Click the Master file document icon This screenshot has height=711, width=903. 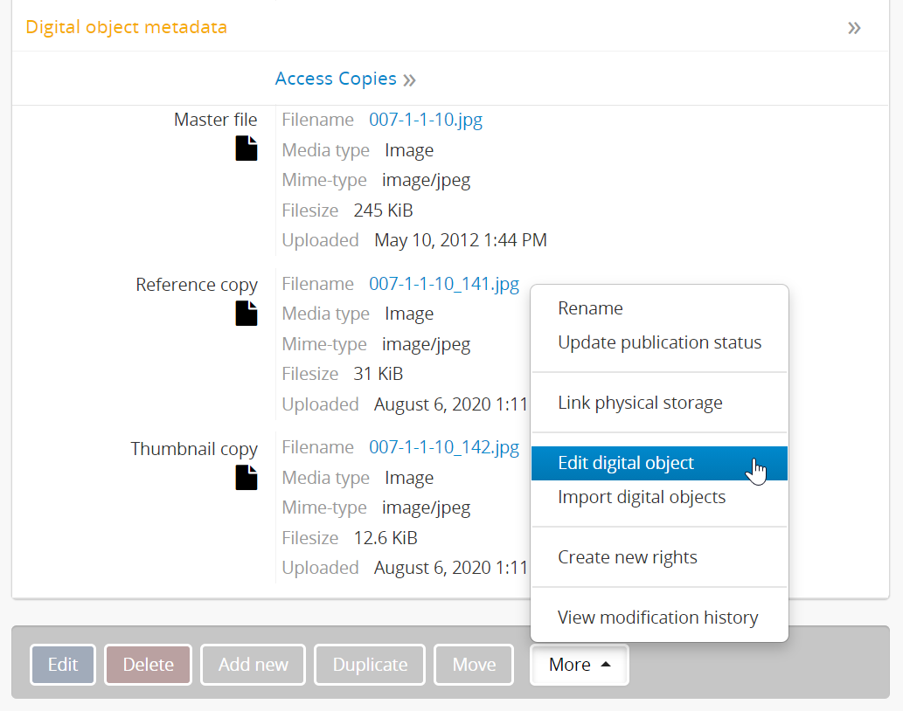[x=247, y=148]
